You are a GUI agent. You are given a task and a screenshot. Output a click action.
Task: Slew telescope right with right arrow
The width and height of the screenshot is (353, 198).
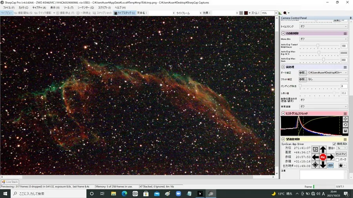[x=331, y=157]
